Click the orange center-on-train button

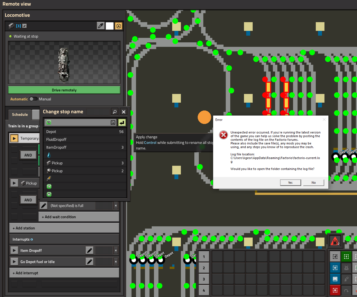(119, 26)
